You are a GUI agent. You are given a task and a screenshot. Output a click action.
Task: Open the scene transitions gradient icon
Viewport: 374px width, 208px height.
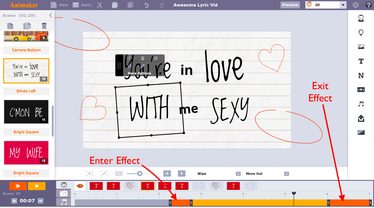coord(361,133)
